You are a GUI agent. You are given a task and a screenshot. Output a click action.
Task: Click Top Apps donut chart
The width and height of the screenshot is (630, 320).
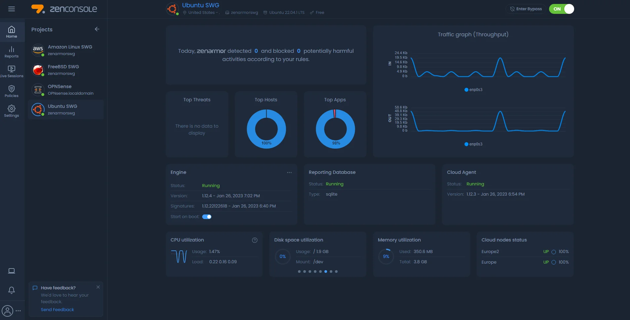335,129
